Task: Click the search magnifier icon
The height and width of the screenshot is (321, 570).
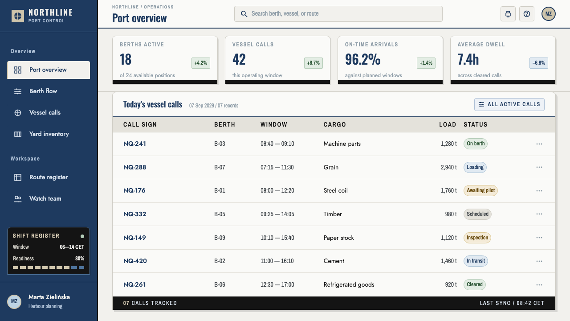Action: pyautogui.click(x=244, y=14)
